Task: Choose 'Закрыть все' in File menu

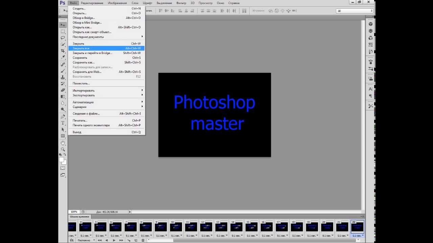Action: tap(107, 48)
